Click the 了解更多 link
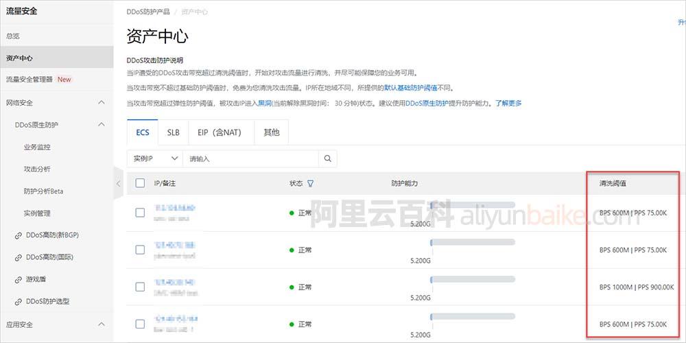Viewport: 686px width, 343px height. [x=508, y=104]
